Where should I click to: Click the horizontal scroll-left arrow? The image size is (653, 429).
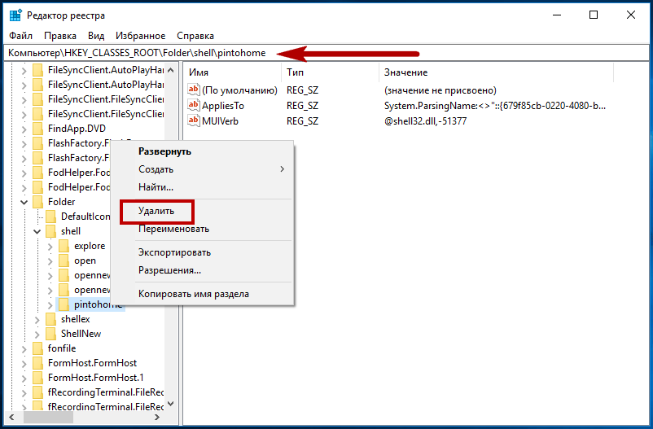11,417
